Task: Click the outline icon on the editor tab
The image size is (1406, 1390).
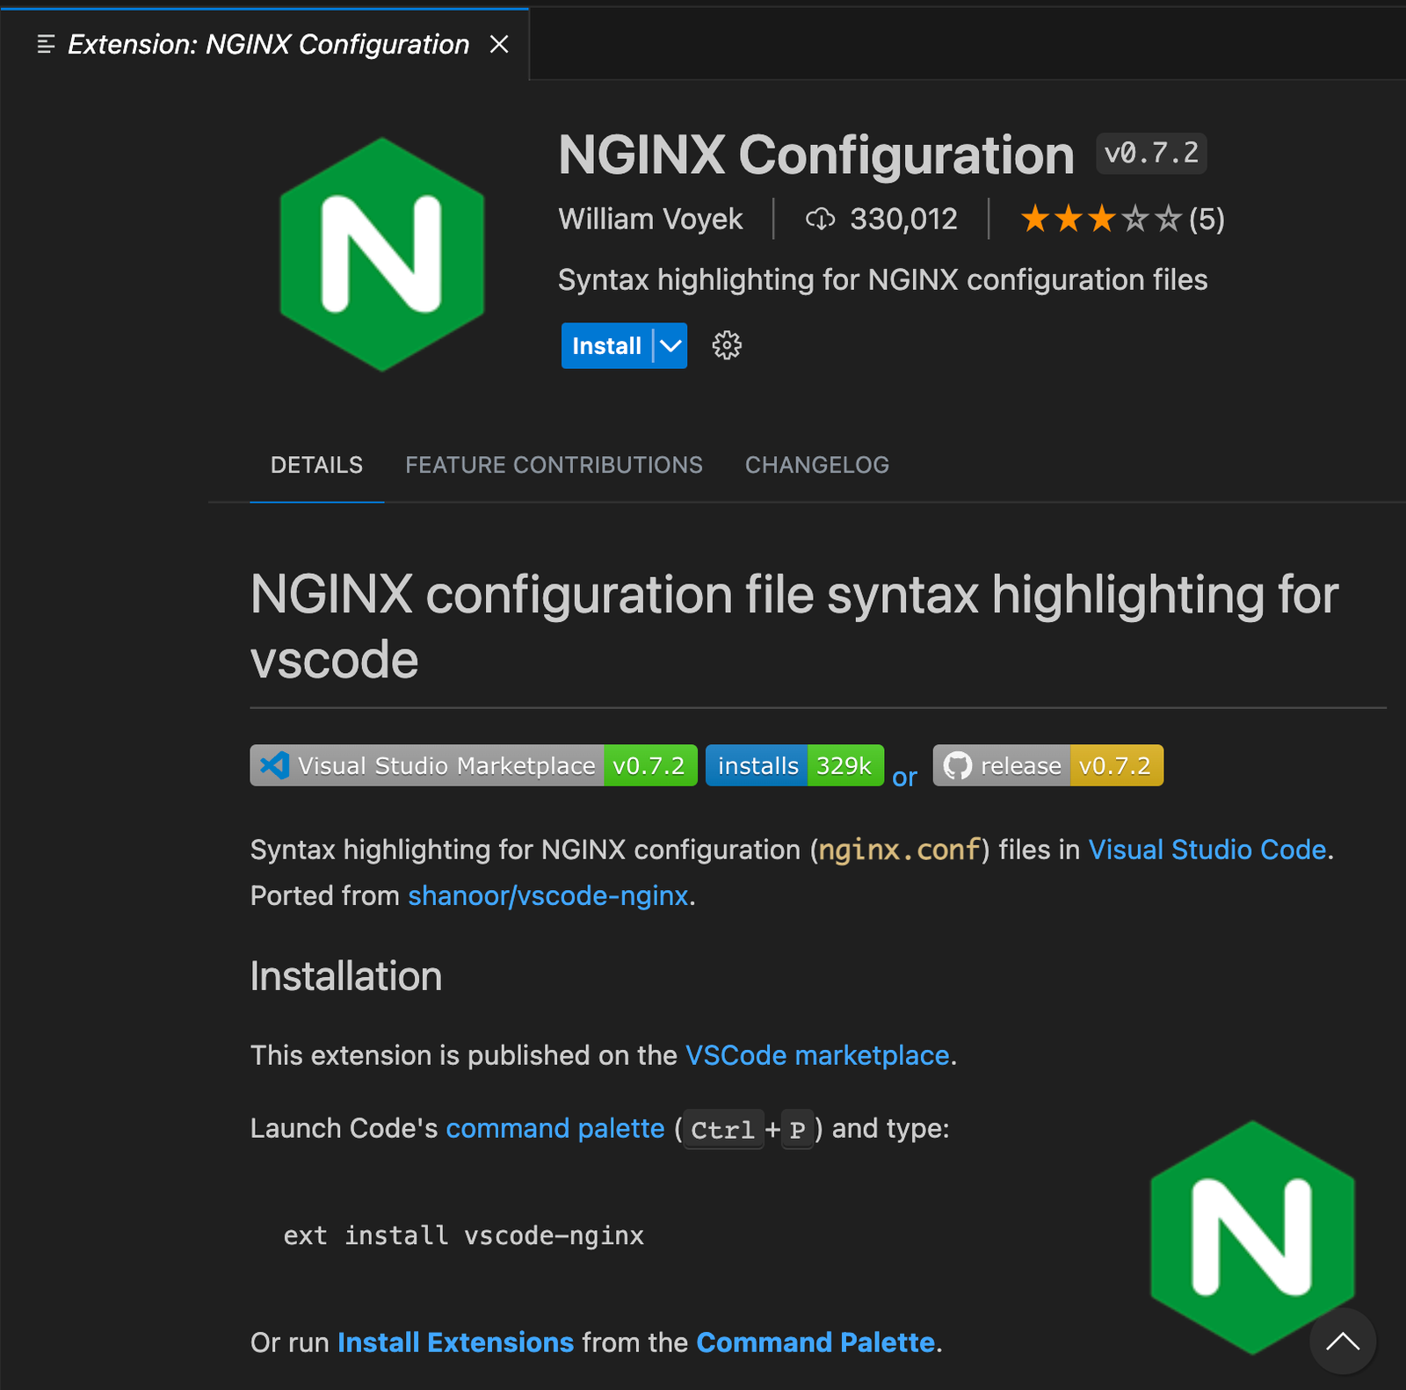Action: [43, 44]
